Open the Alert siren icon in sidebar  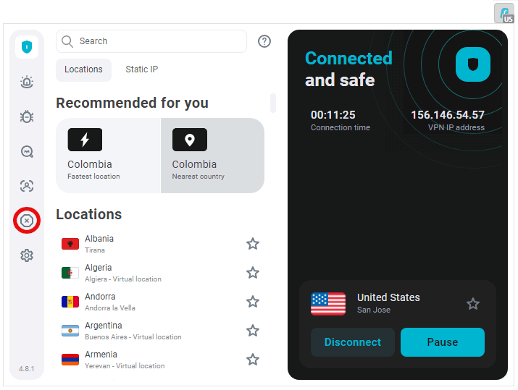(x=27, y=82)
